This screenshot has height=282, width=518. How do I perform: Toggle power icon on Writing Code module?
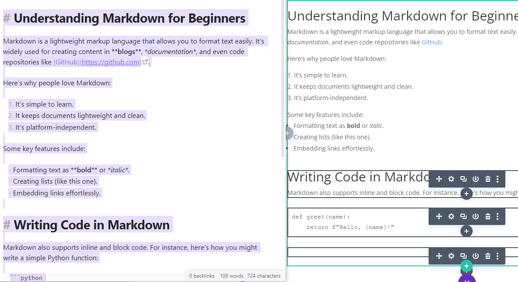(x=475, y=179)
